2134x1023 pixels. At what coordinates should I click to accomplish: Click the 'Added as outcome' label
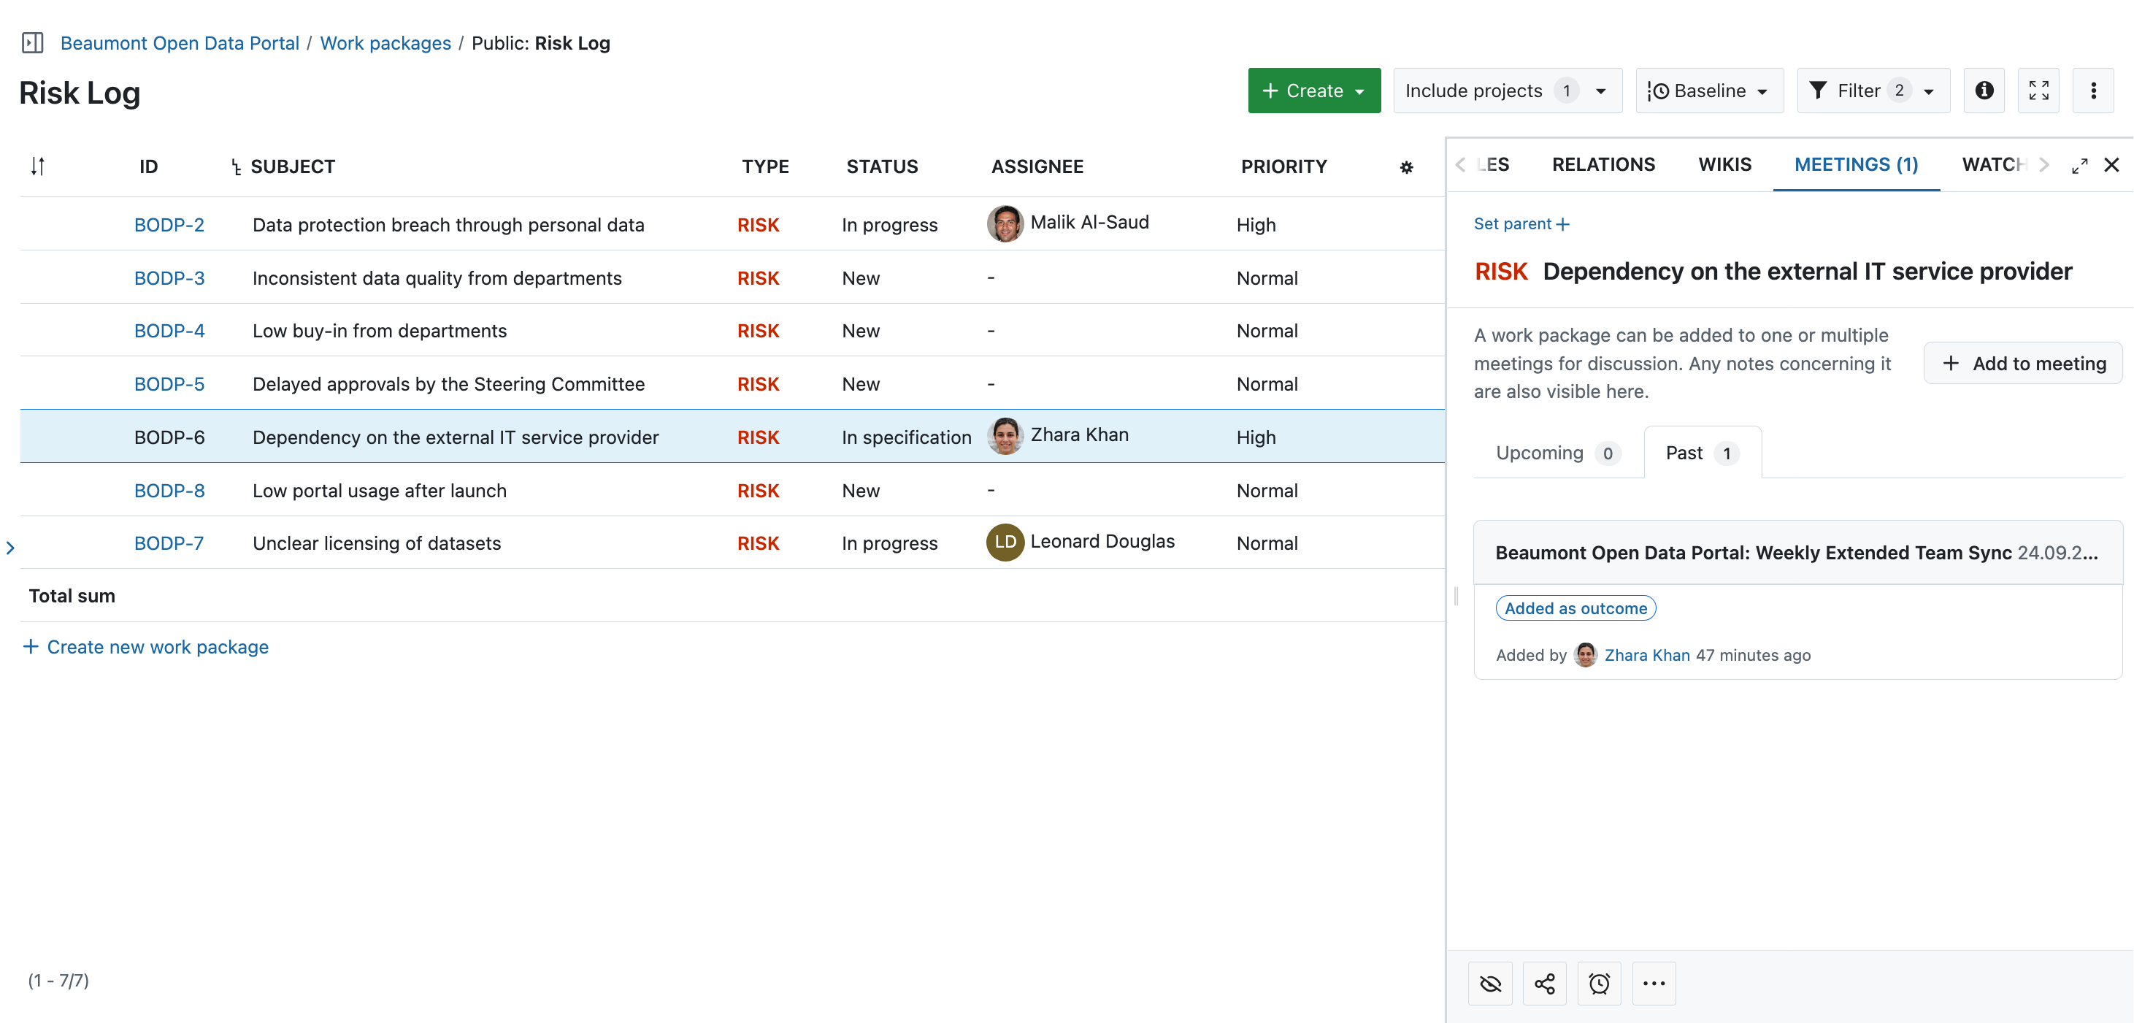coord(1575,608)
